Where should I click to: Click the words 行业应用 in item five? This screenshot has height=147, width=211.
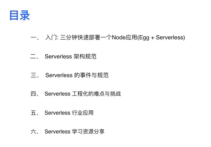83,113
